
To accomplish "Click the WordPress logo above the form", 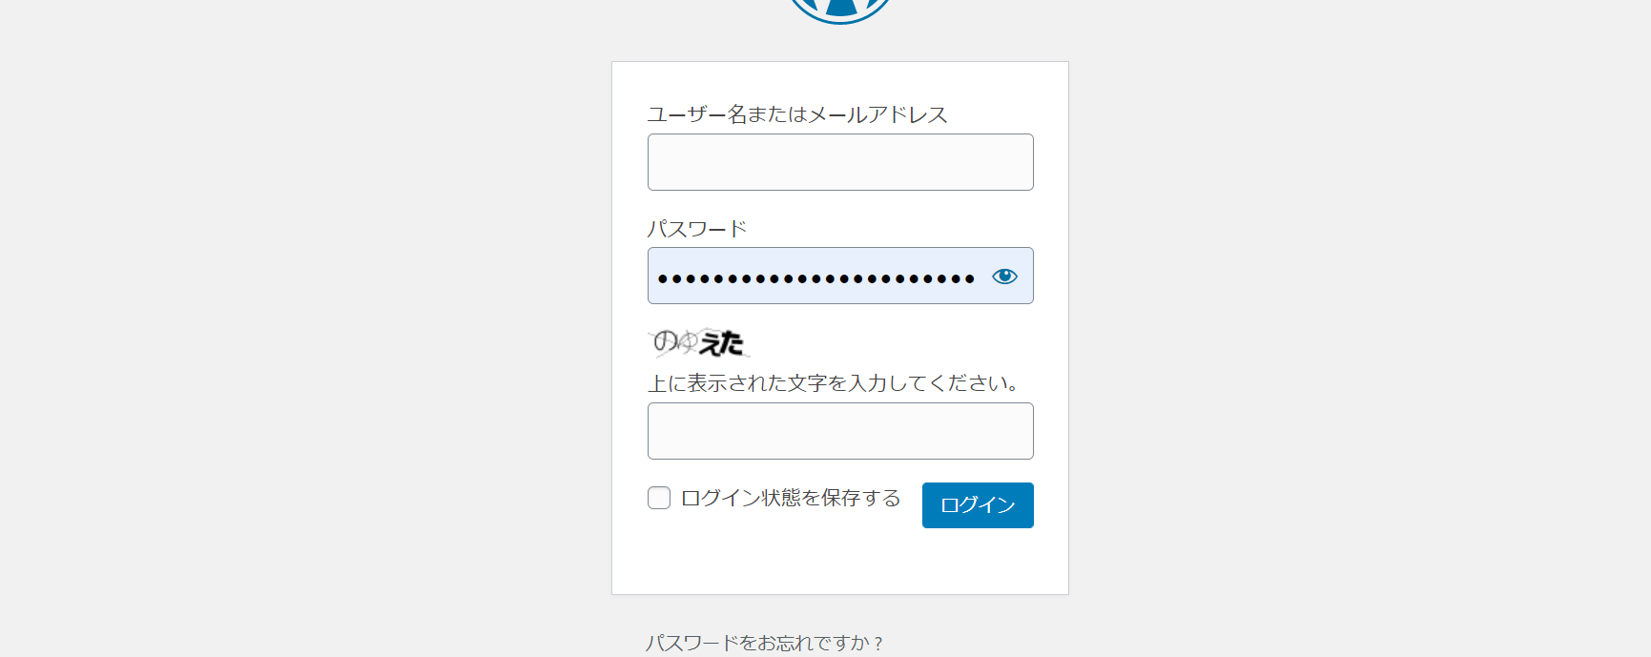I will tap(839, 9).
